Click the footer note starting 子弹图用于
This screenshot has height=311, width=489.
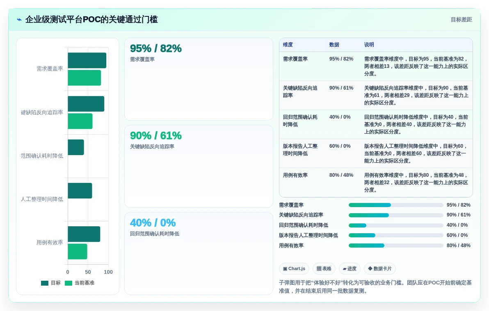point(375,287)
